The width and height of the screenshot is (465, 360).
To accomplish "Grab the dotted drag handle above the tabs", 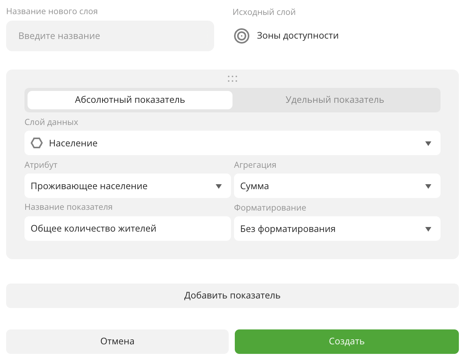I will coord(232,79).
